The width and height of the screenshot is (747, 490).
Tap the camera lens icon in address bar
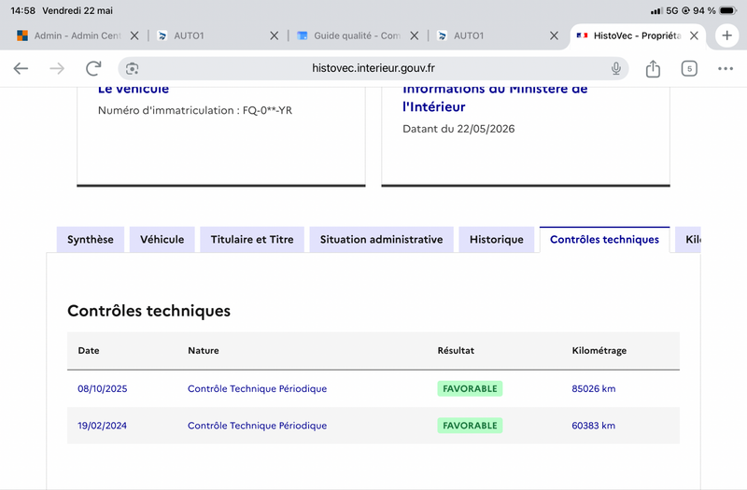(132, 68)
